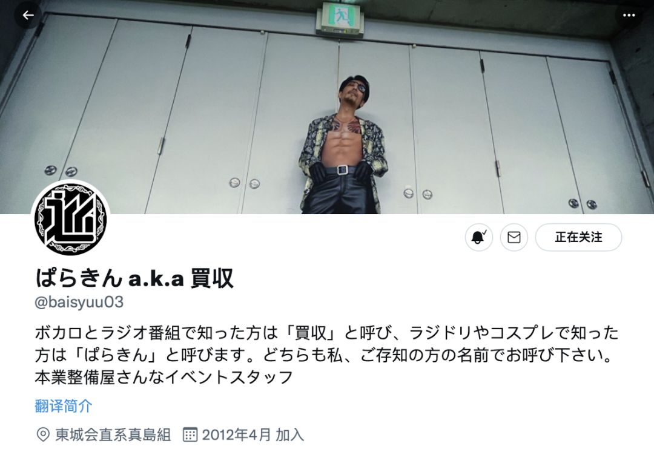Go back using the left arrow icon
654x455 pixels.
click(28, 15)
